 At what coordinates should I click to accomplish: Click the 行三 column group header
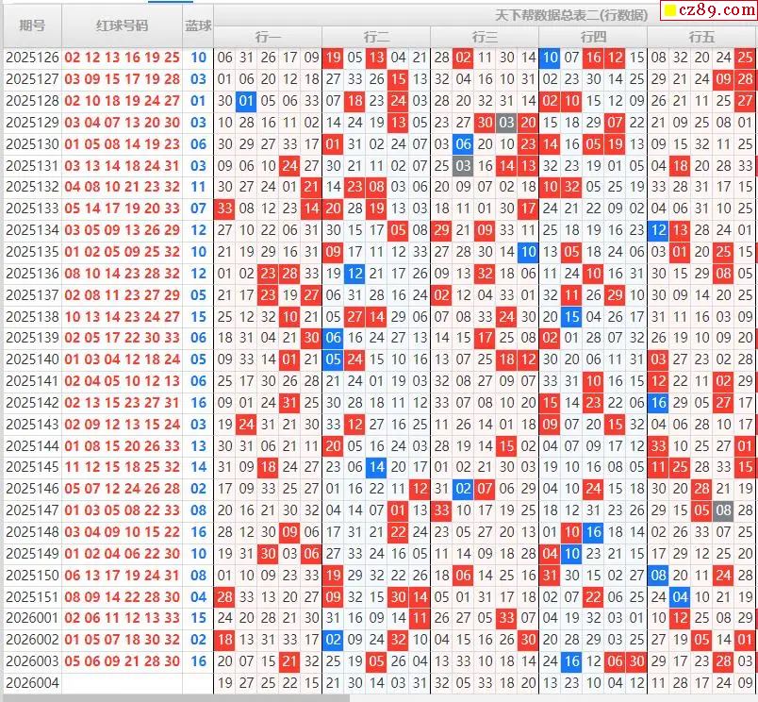tap(485, 37)
